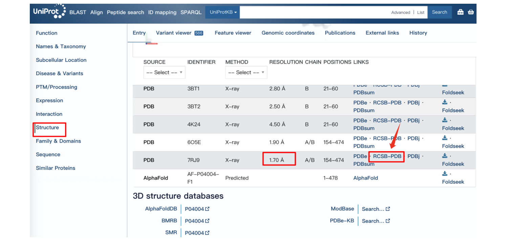Open RCSB-PDB link for 3BT2
This screenshot has width=507, height=245.
(x=387, y=103)
